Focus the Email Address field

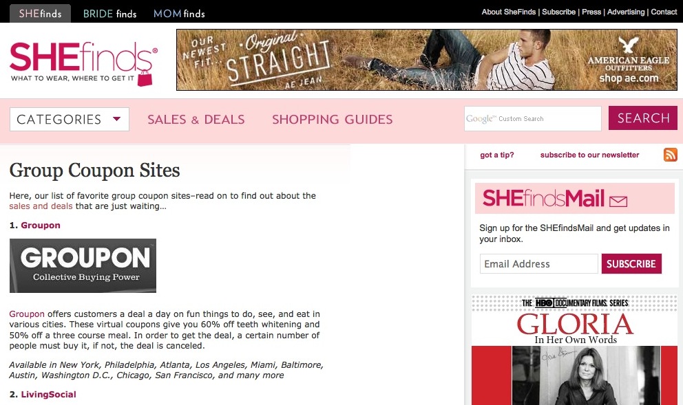539,263
